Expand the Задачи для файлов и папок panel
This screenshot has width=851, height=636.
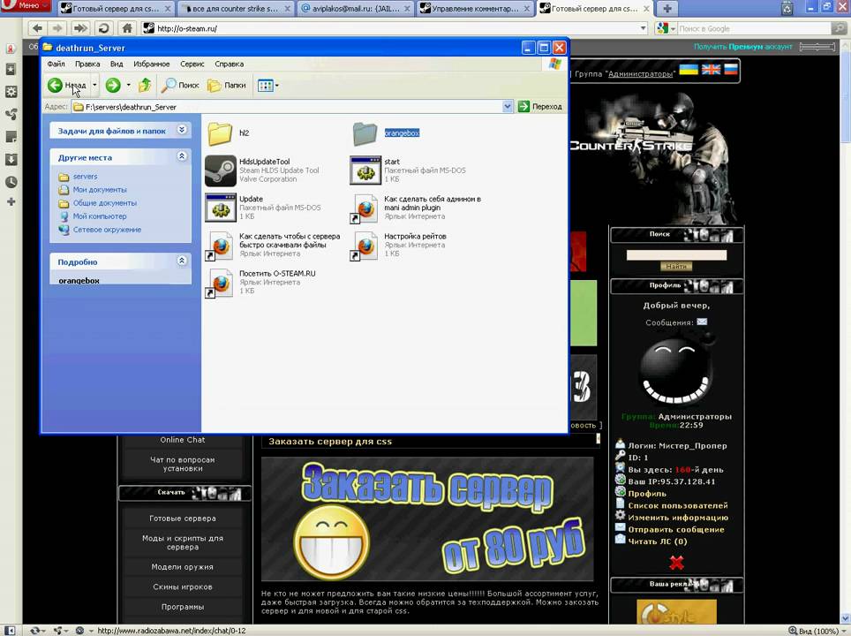point(182,130)
